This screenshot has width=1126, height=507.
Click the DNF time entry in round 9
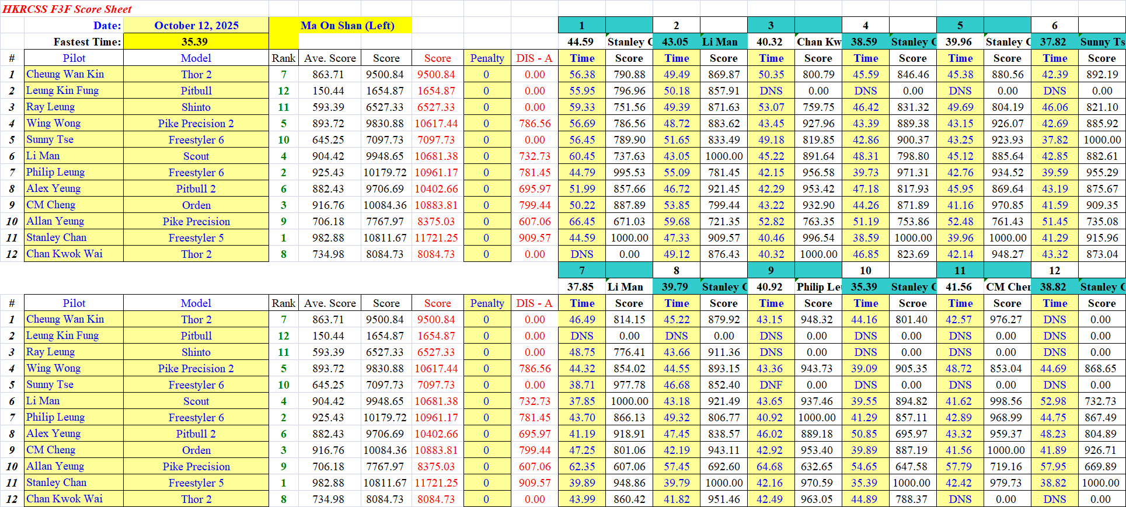(x=771, y=384)
